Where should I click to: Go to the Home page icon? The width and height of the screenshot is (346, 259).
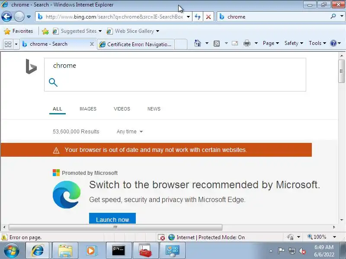pos(198,43)
